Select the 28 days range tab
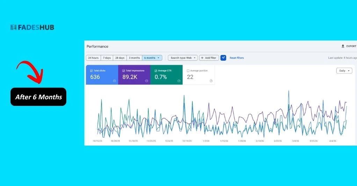 [x=119, y=58]
